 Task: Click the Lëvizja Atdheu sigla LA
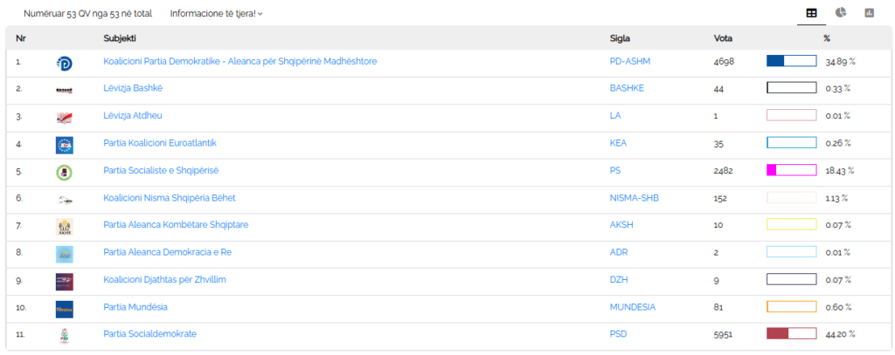coord(614,116)
